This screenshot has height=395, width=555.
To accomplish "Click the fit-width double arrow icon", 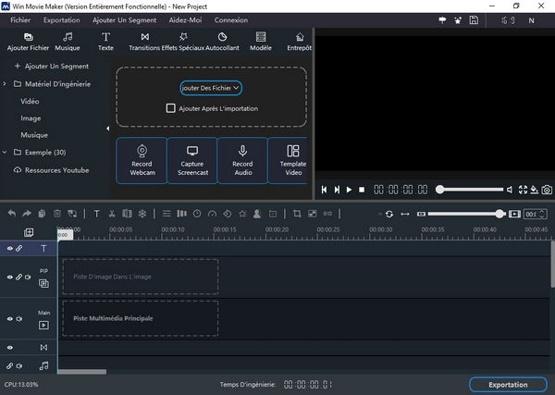I will (405, 214).
